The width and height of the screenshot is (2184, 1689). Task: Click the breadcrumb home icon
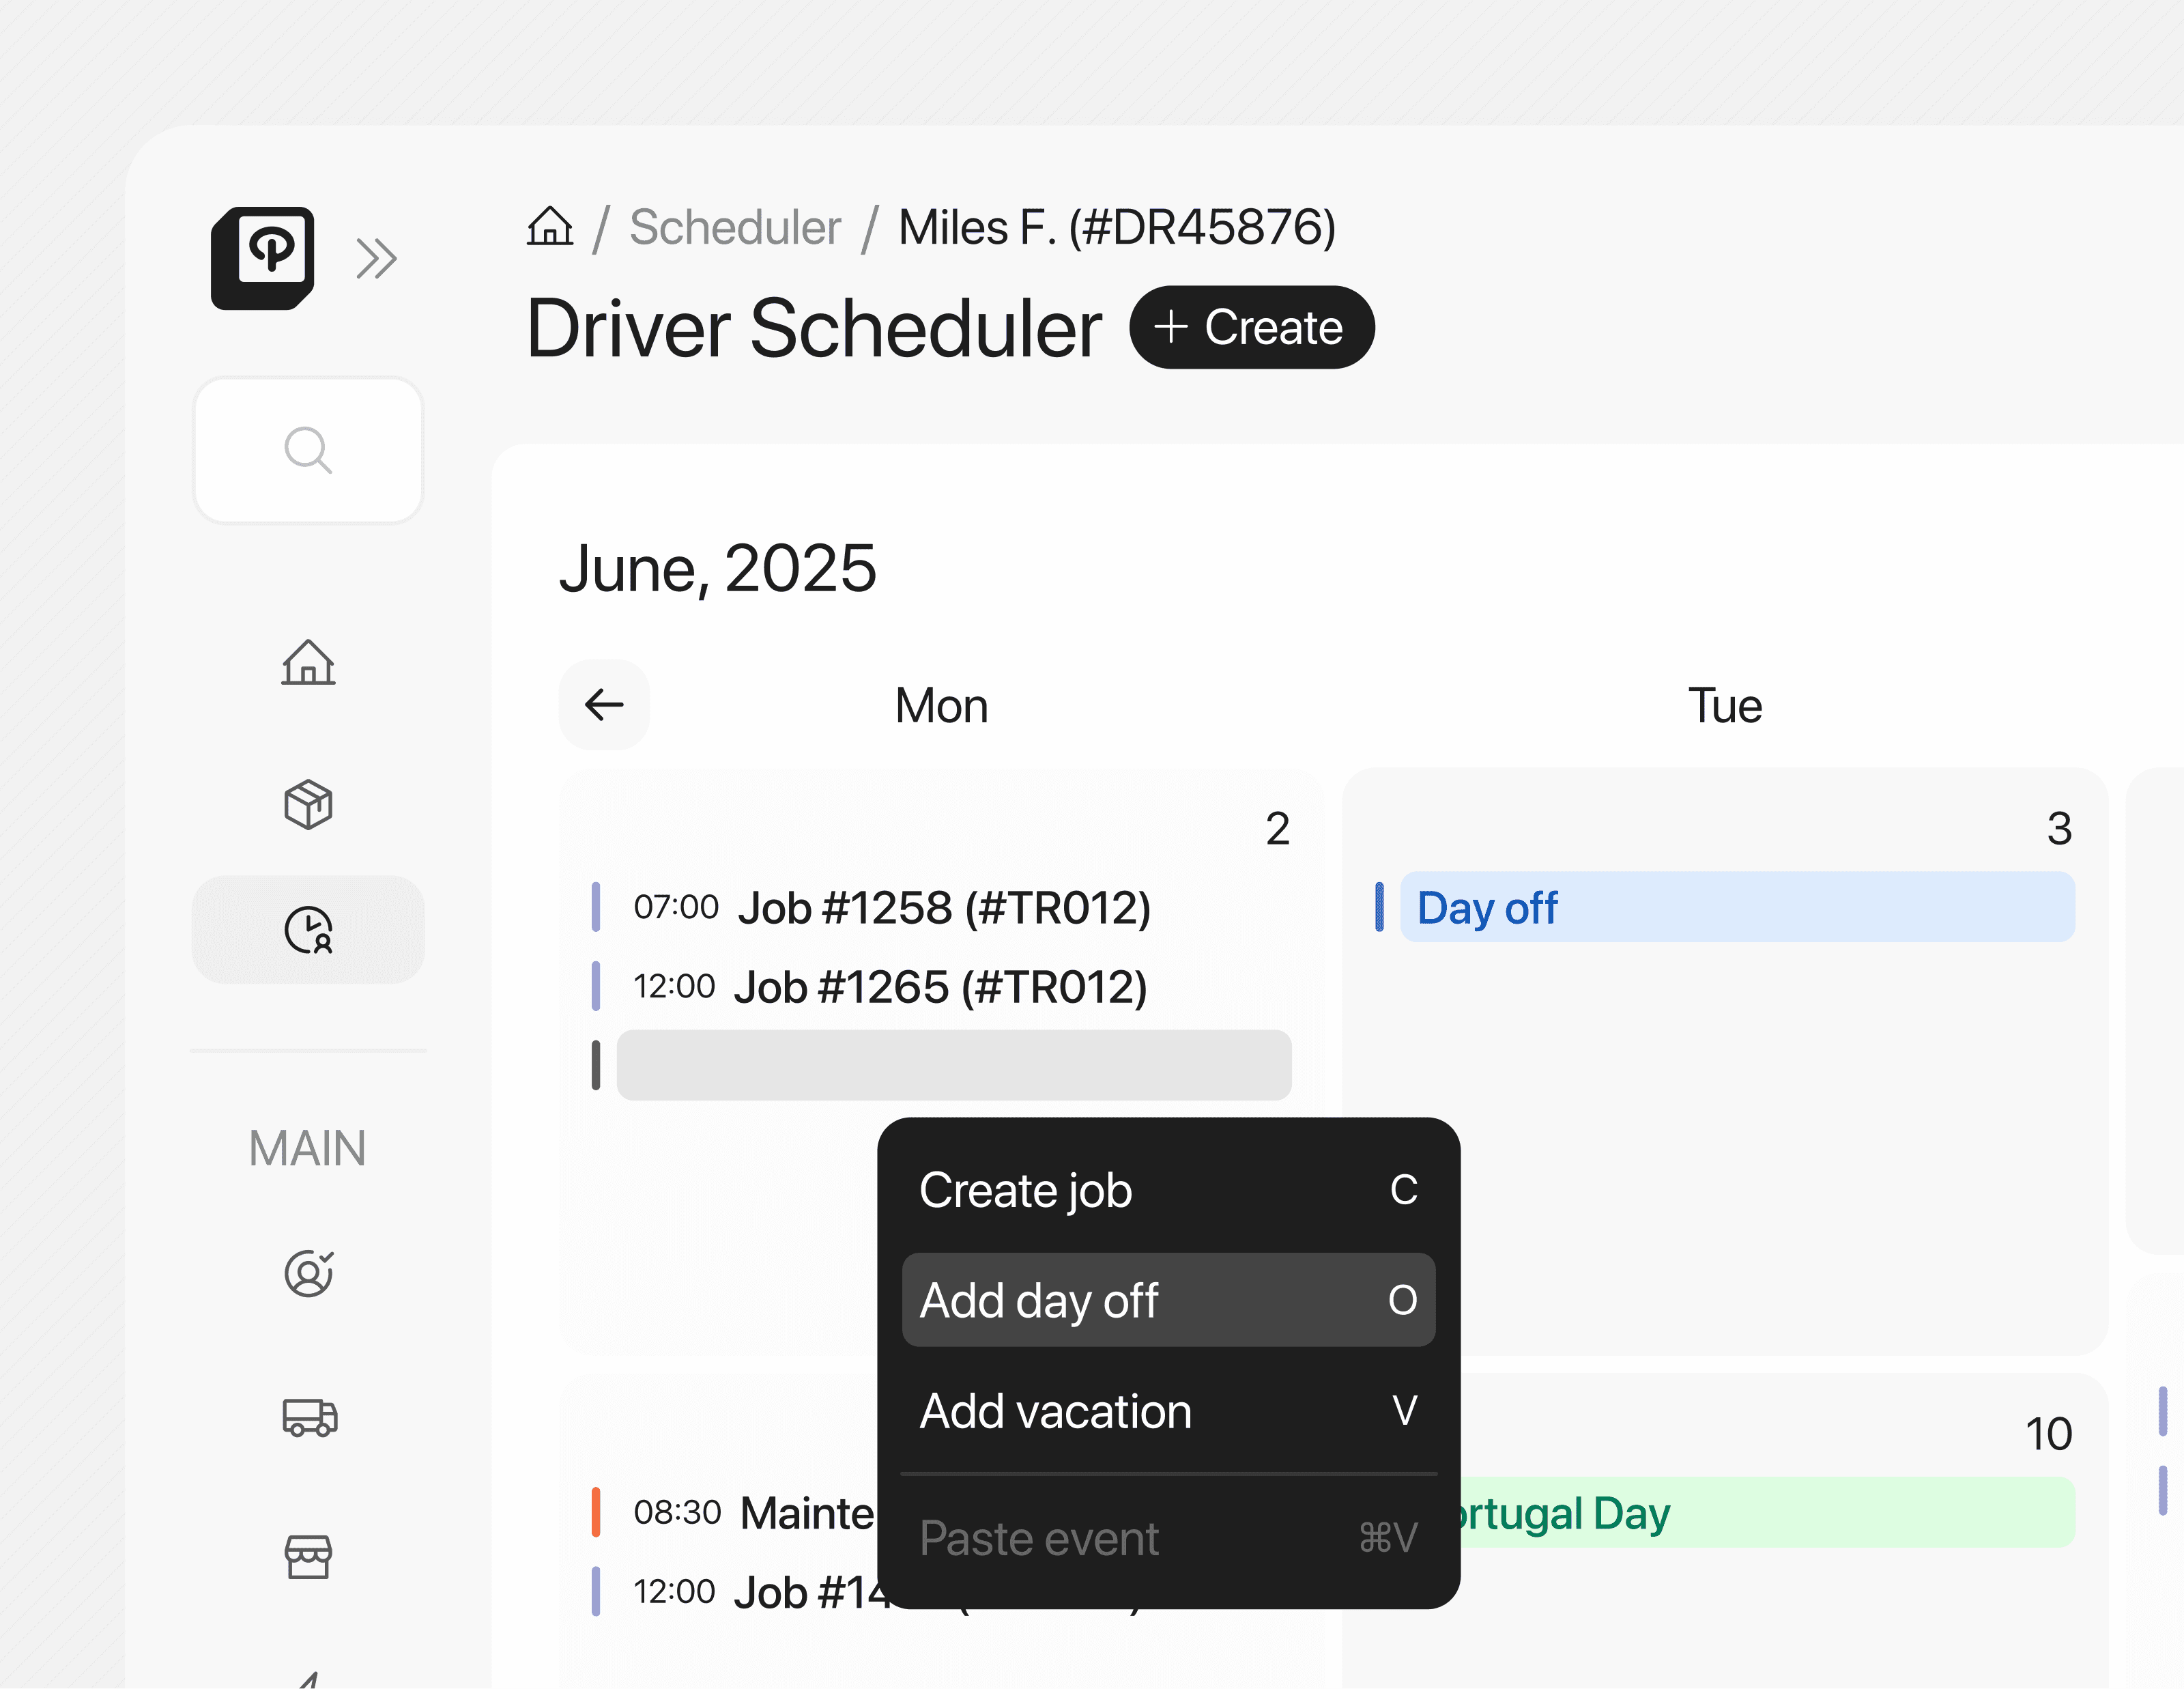click(550, 227)
